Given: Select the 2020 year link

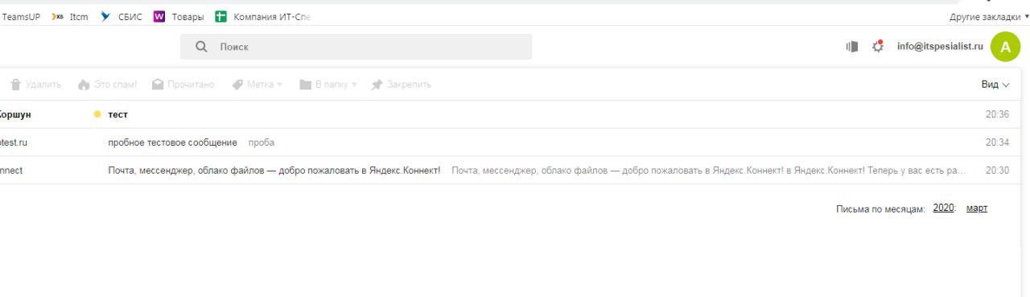Looking at the screenshot, I should coord(943,208).
